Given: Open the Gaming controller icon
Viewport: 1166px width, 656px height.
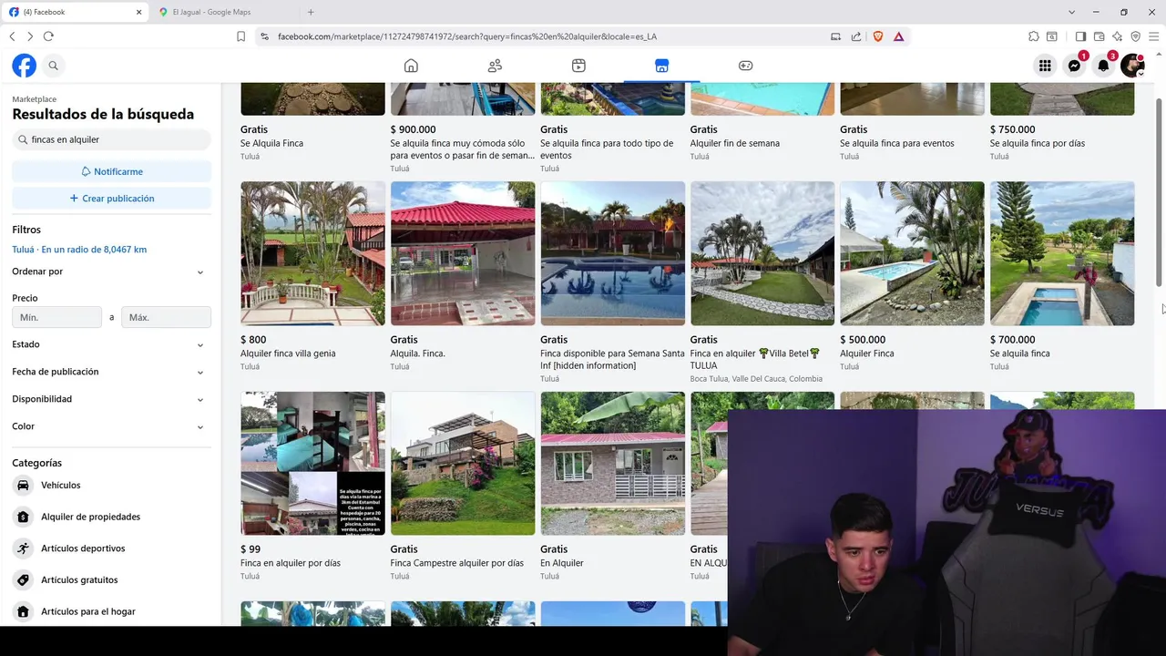Looking at the screenshot, I should coord(745,66).
